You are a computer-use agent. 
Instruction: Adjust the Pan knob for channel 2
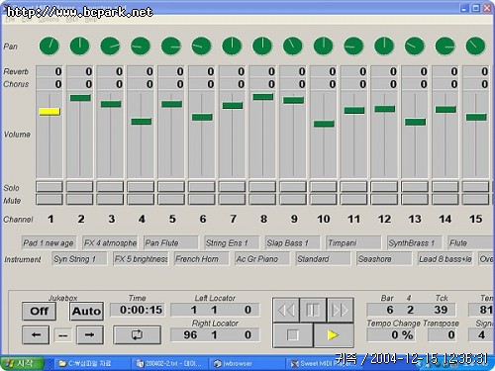pos(79,46)
